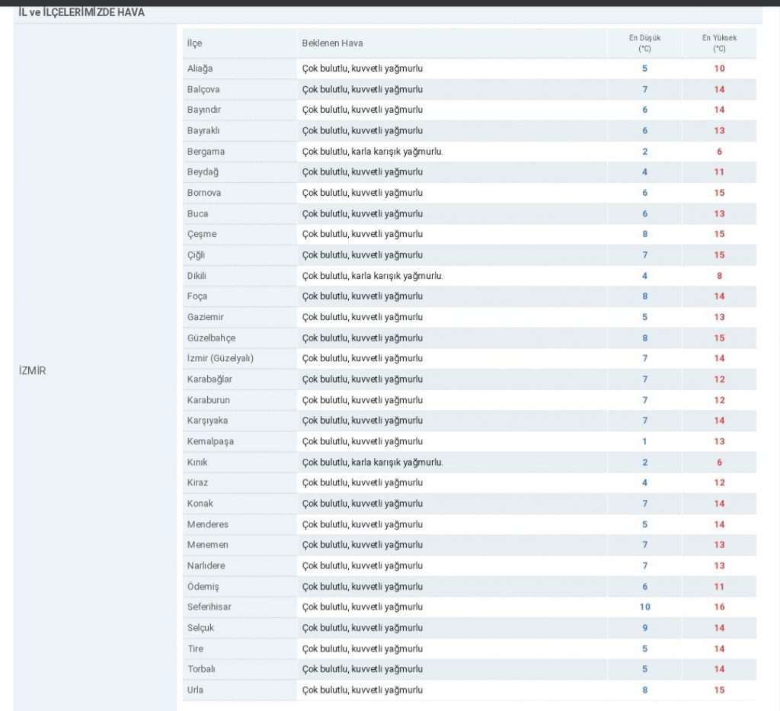
Task: Click the Gaziemir district name
Action: (206, 318)
